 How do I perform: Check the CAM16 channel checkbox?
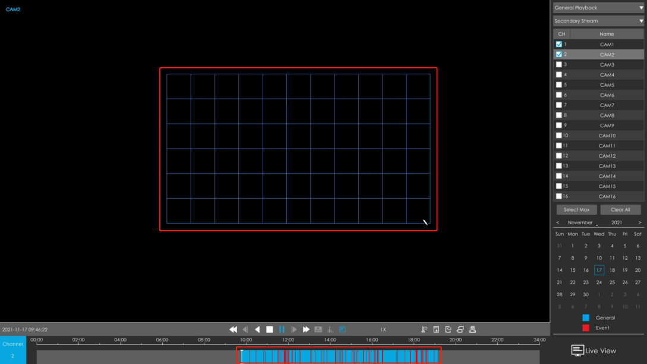point(558,196)
